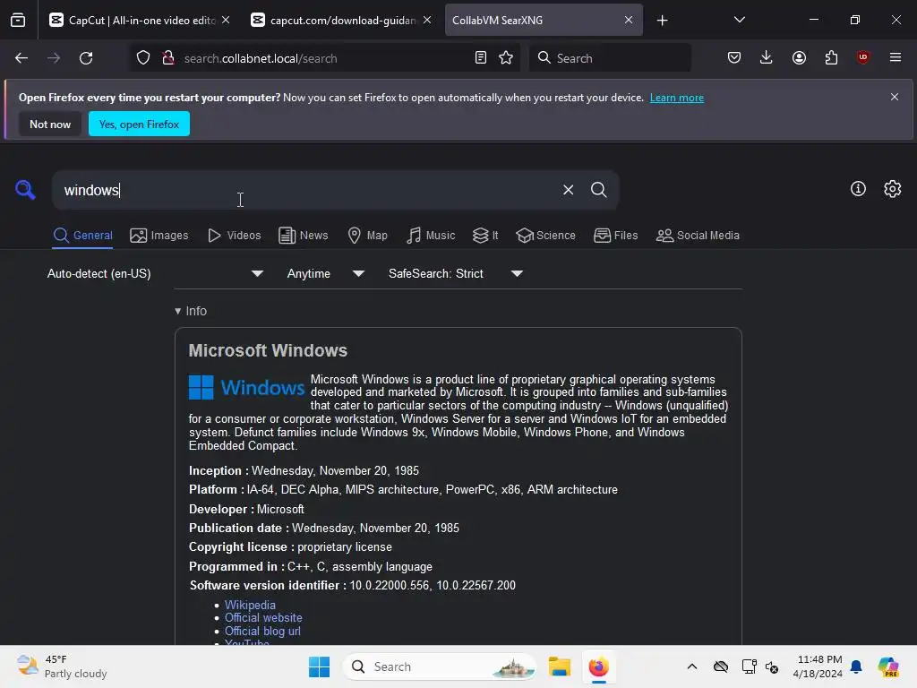Image resolution: width=917 pixels, height=688 pixels.
Task: Dismiss the Firefox startup notification bar
Action: click(895, 97)
